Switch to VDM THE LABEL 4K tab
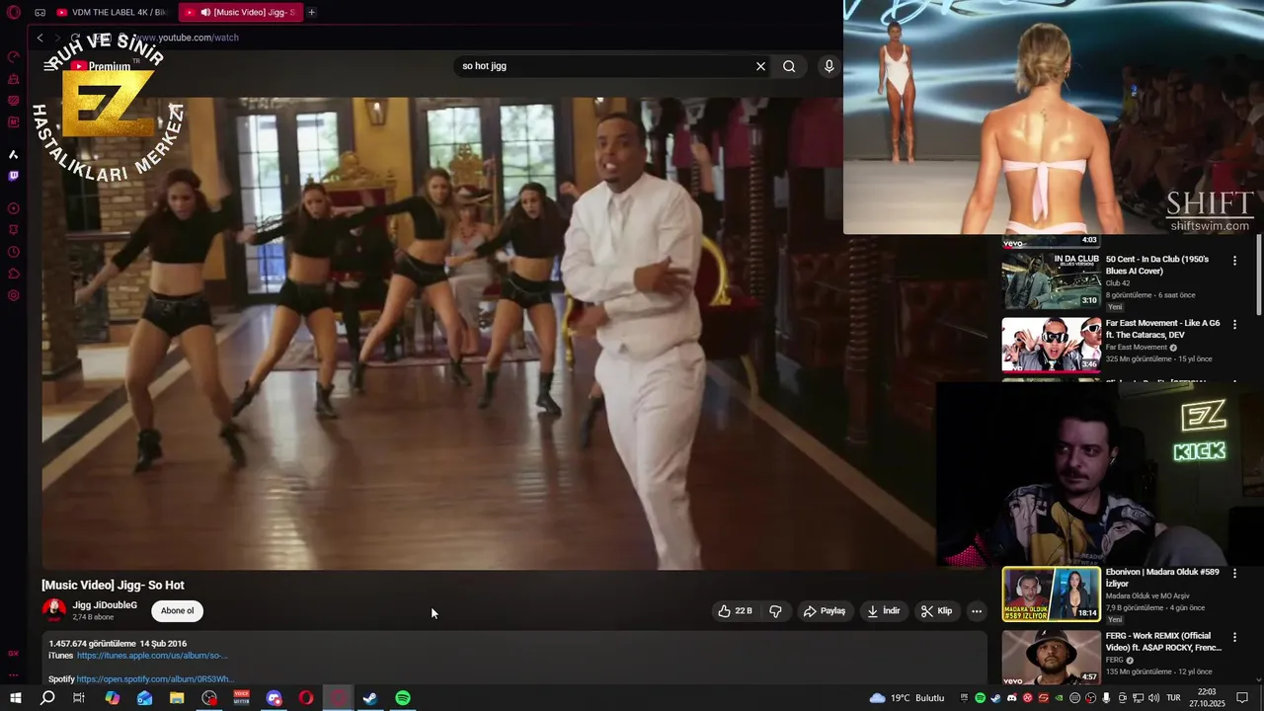Image resolution: width=1264 pixels, height=711 pixels. click(112, 12)
